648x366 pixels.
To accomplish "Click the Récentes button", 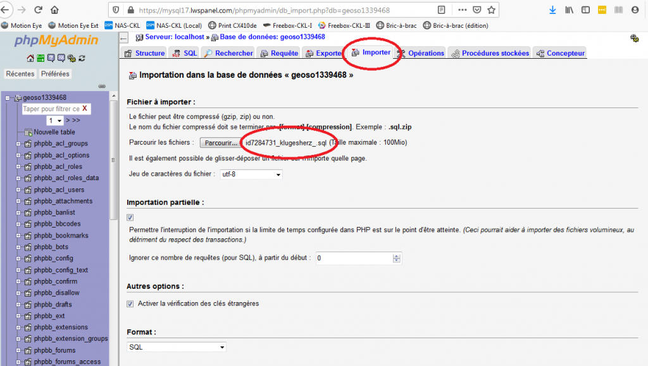I will 20,74.
